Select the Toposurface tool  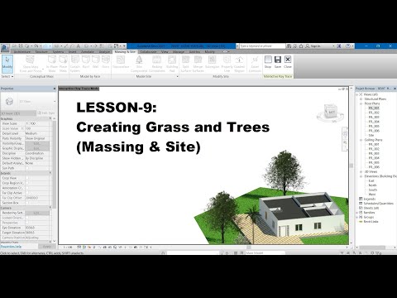pyautogui.click(x=121, y=62)
